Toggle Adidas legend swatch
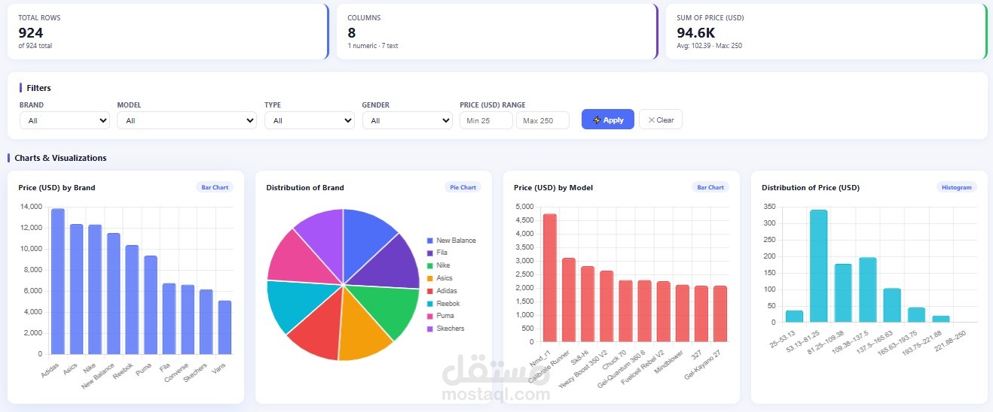993x412 pixels. point(429,291)
